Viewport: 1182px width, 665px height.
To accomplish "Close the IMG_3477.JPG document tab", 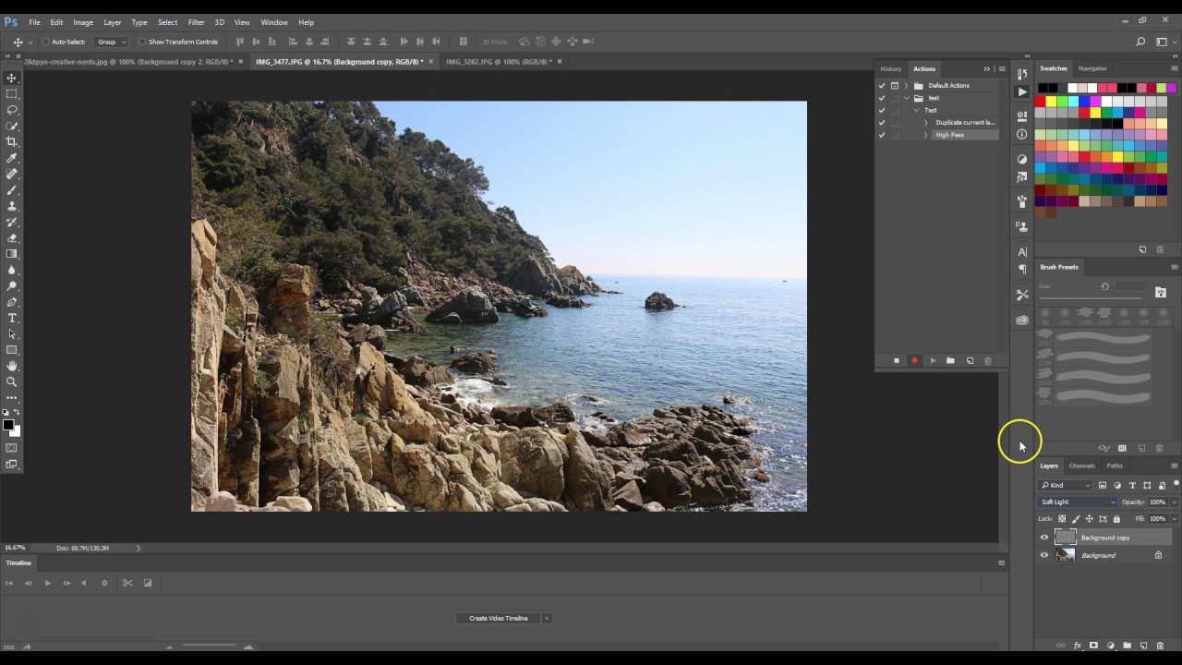I will click(430, 62).
